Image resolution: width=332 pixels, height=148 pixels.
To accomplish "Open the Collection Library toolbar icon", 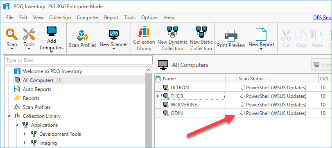I will tap(144, 32).
